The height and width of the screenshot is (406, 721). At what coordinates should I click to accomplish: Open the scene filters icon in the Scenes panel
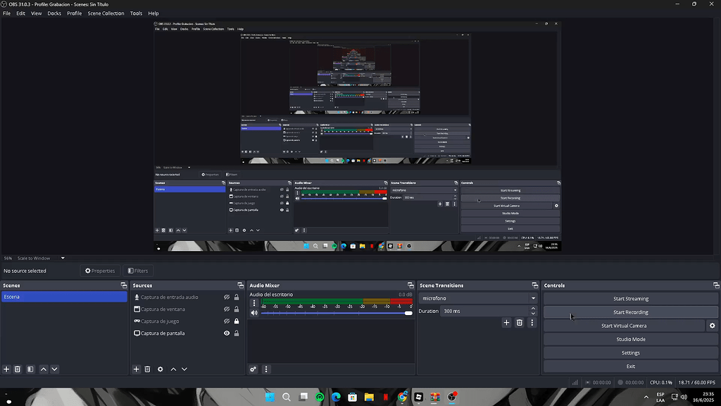point(30,369)
